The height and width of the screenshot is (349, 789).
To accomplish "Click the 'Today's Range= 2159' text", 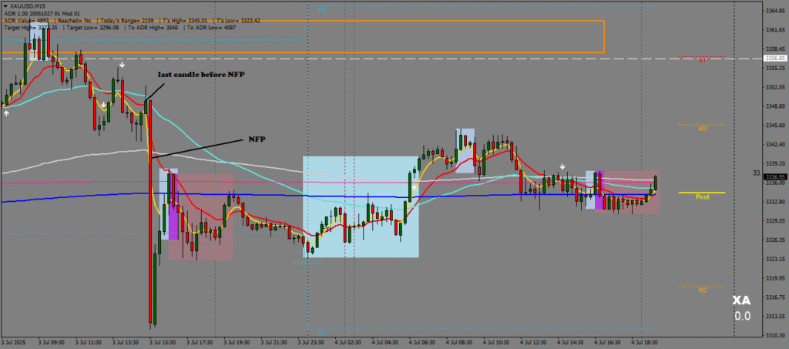I will pos(127,21).
